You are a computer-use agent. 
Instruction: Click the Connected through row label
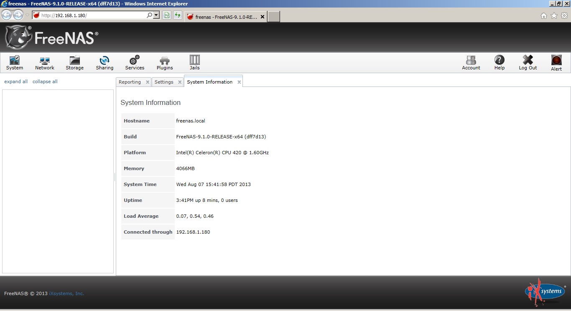pos(148,232)
